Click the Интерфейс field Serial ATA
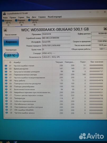This screenshot has width=107, height=143. coord(56,42)
